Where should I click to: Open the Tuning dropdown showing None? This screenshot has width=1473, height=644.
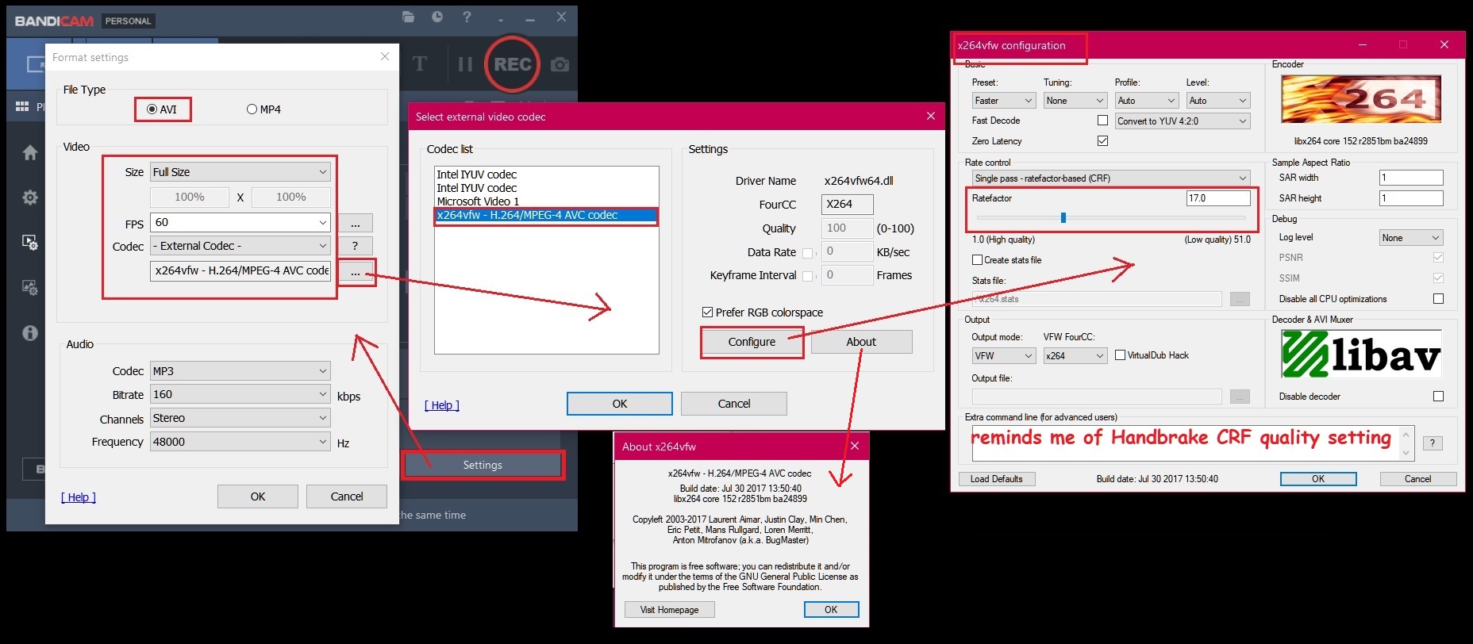click(1075, 101)
